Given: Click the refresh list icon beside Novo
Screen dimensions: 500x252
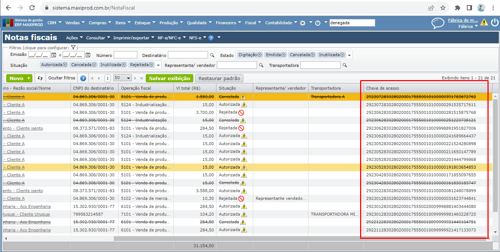Looking at the screenshot, I should [40, 78].
